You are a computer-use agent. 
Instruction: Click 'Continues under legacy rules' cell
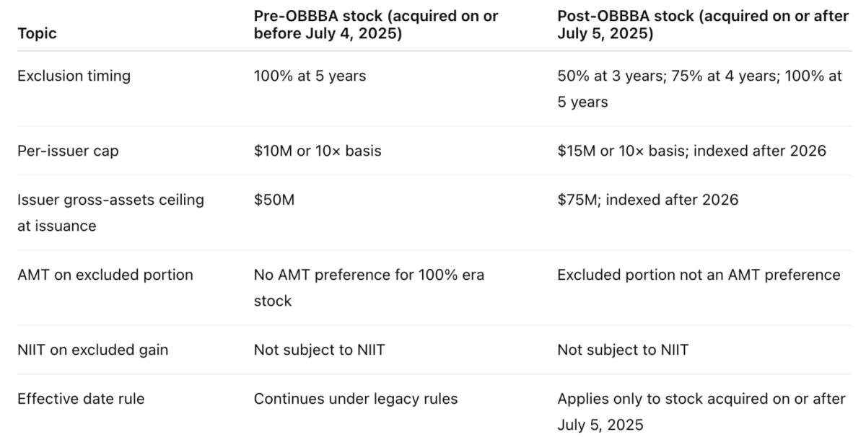[x=355, y=399]
